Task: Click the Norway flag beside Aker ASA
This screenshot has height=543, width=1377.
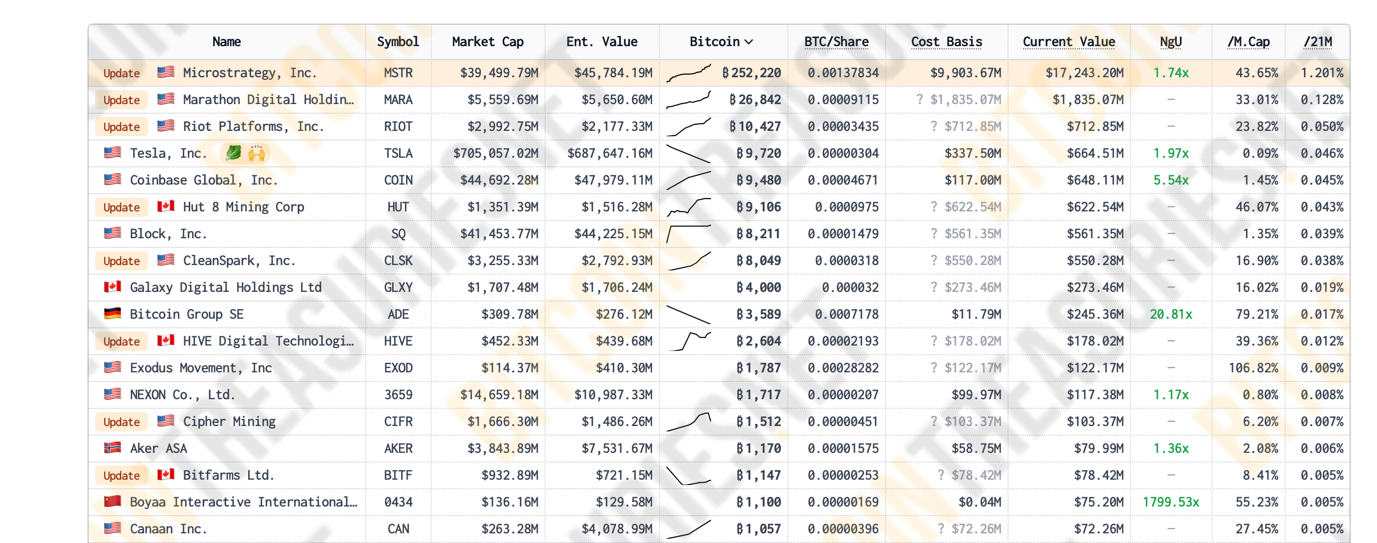Action: (x=112, y=447)
